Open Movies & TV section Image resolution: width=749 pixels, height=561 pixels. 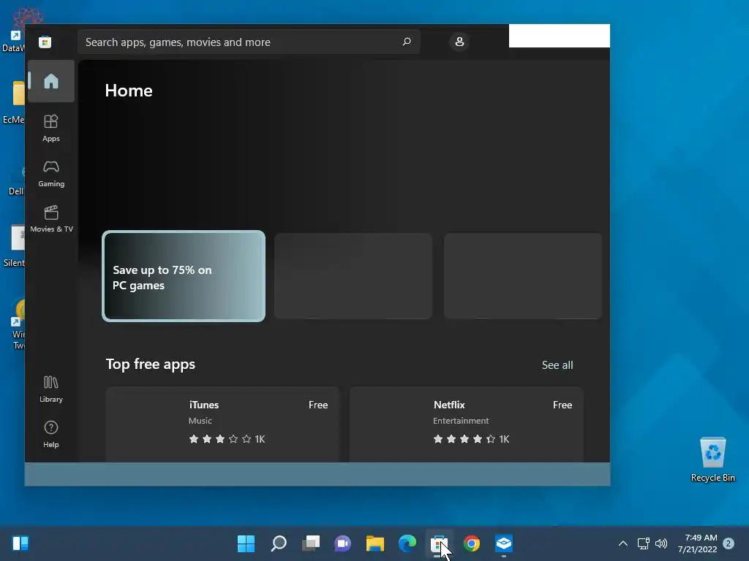(51, 219)
